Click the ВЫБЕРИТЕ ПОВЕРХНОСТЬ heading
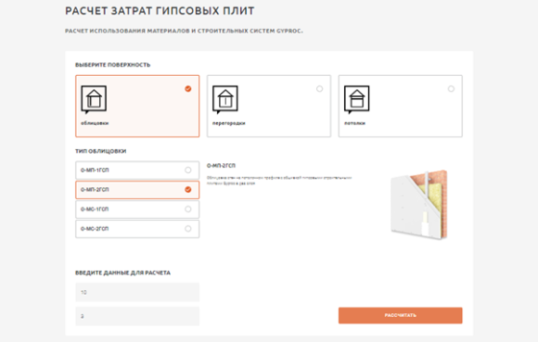This screenshot has width=538, height=342. point(113,65)
